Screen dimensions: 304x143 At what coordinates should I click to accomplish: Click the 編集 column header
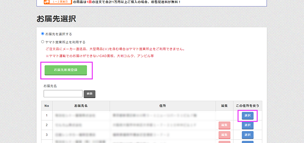click(x=225, y=106)
